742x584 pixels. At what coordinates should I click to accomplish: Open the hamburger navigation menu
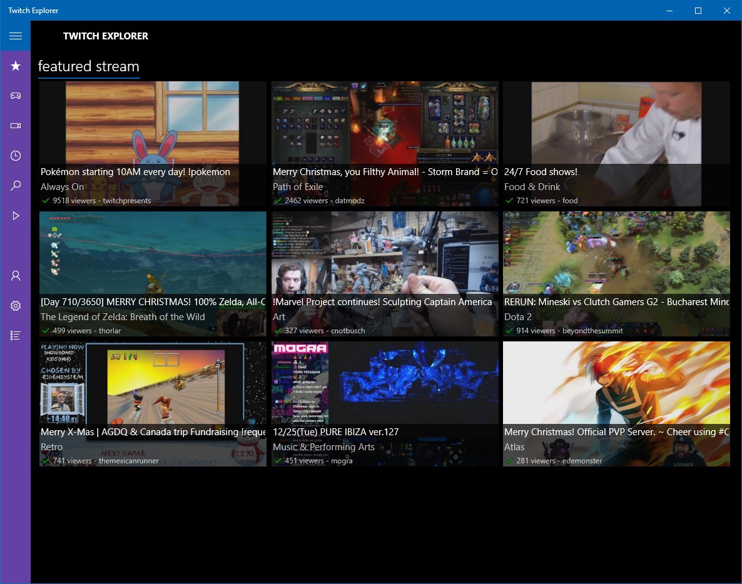(15, 36)
